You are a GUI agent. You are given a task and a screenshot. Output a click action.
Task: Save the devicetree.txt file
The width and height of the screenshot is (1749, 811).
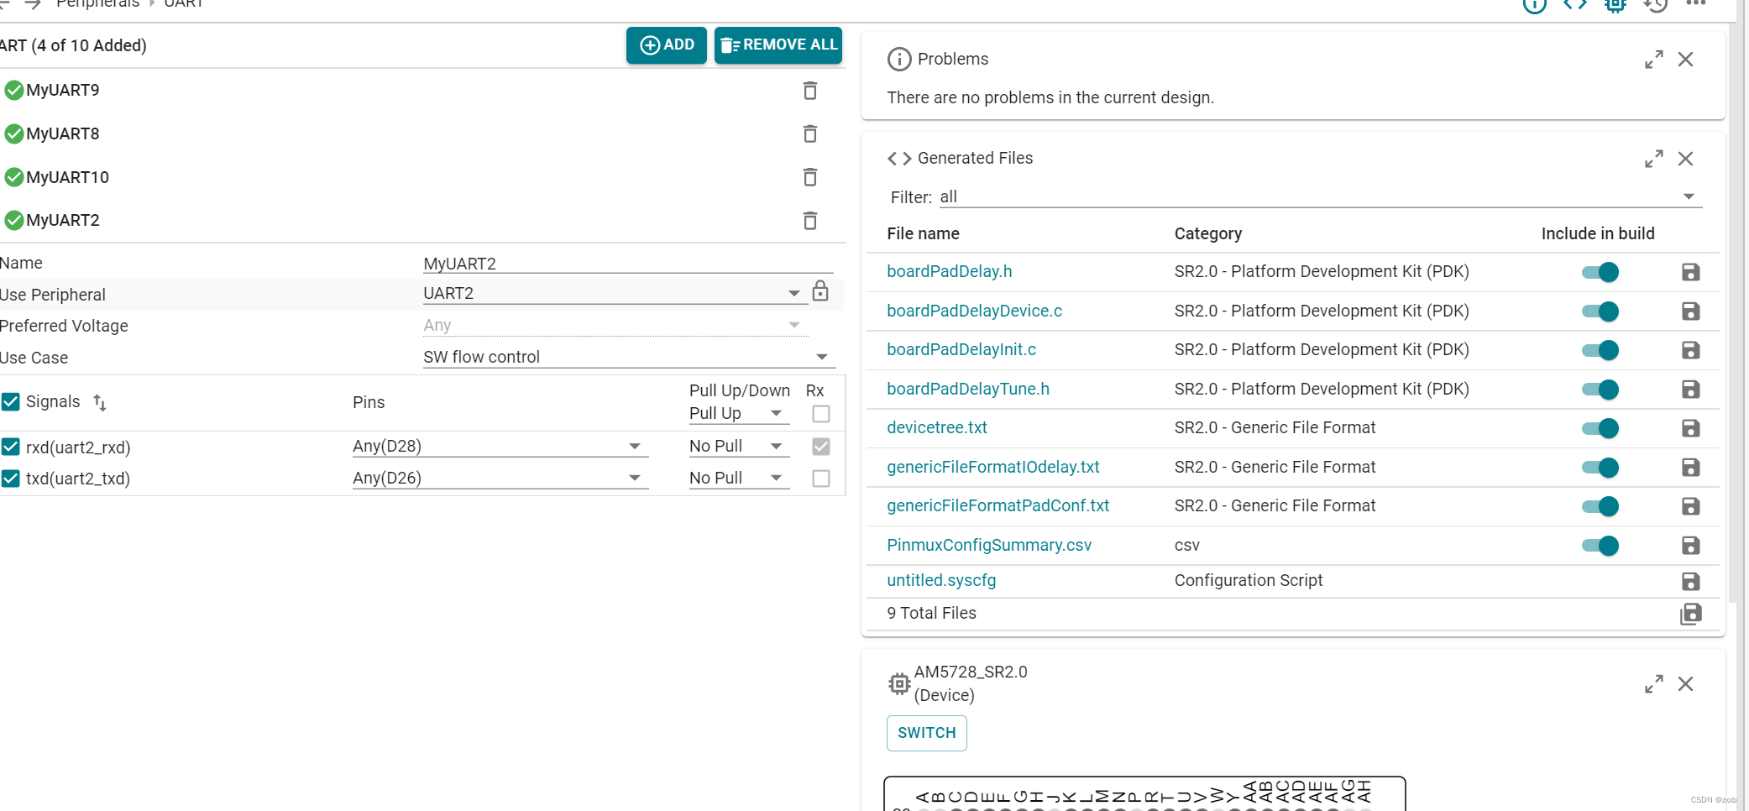(1690, 428)
